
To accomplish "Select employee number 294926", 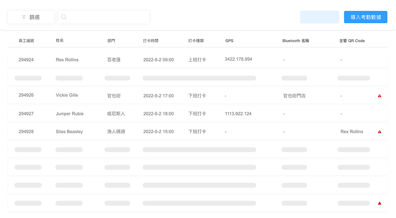I will tap(26, 95).
